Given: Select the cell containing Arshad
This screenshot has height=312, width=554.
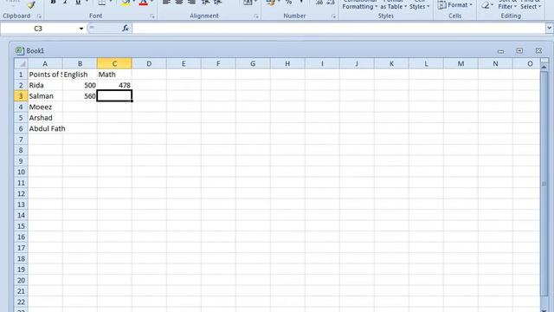Looking at the screenshot, I should (x=45, y=118).
